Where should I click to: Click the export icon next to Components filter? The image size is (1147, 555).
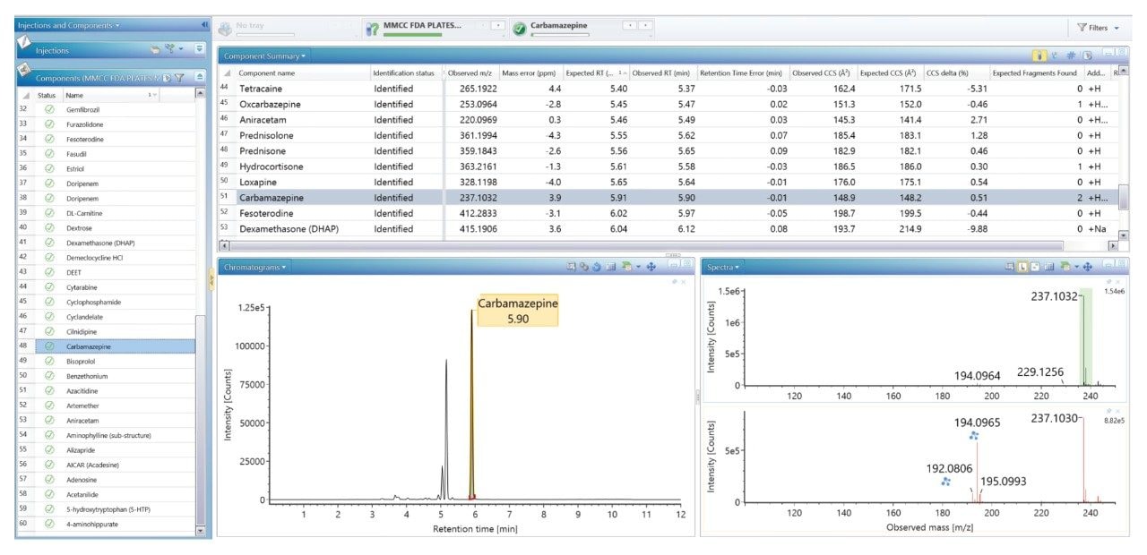click(167, 78)
